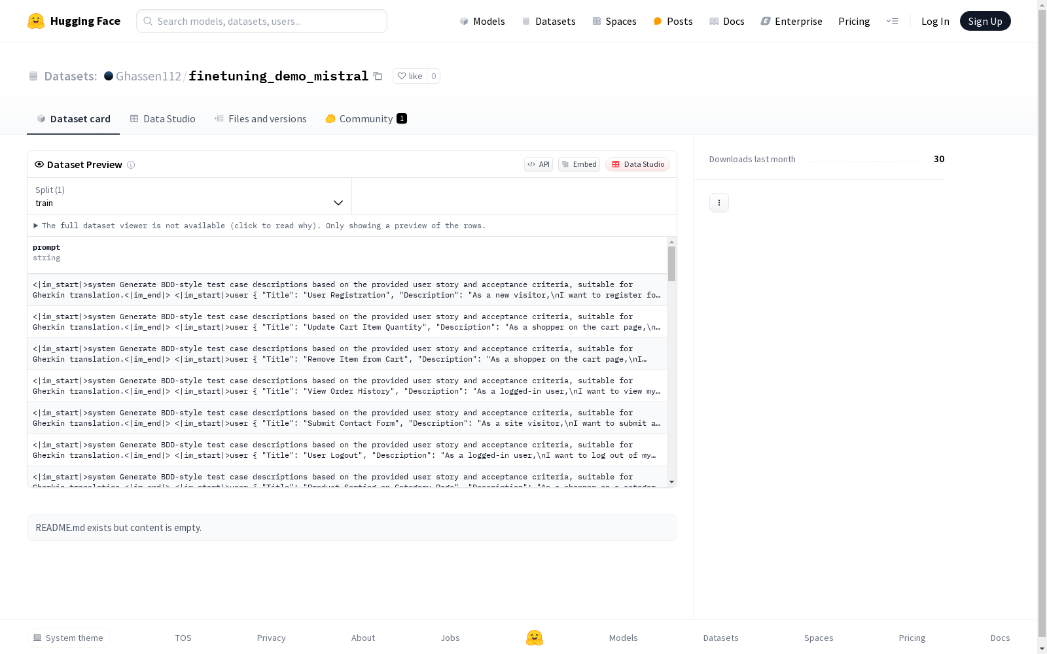Click the API button in preview header
Viewport: 1047px width, 654px height.
[x=539, y=164]
